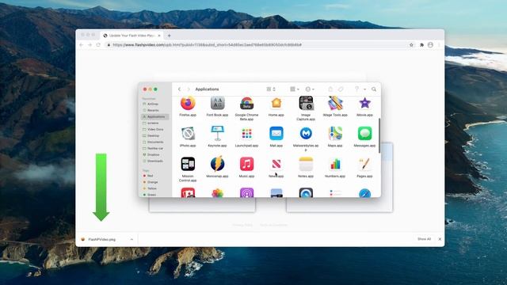This screenshot has width=507, height=285.
Task: Switch to the Update Your Flash browser tab
Action: point(132,36)
